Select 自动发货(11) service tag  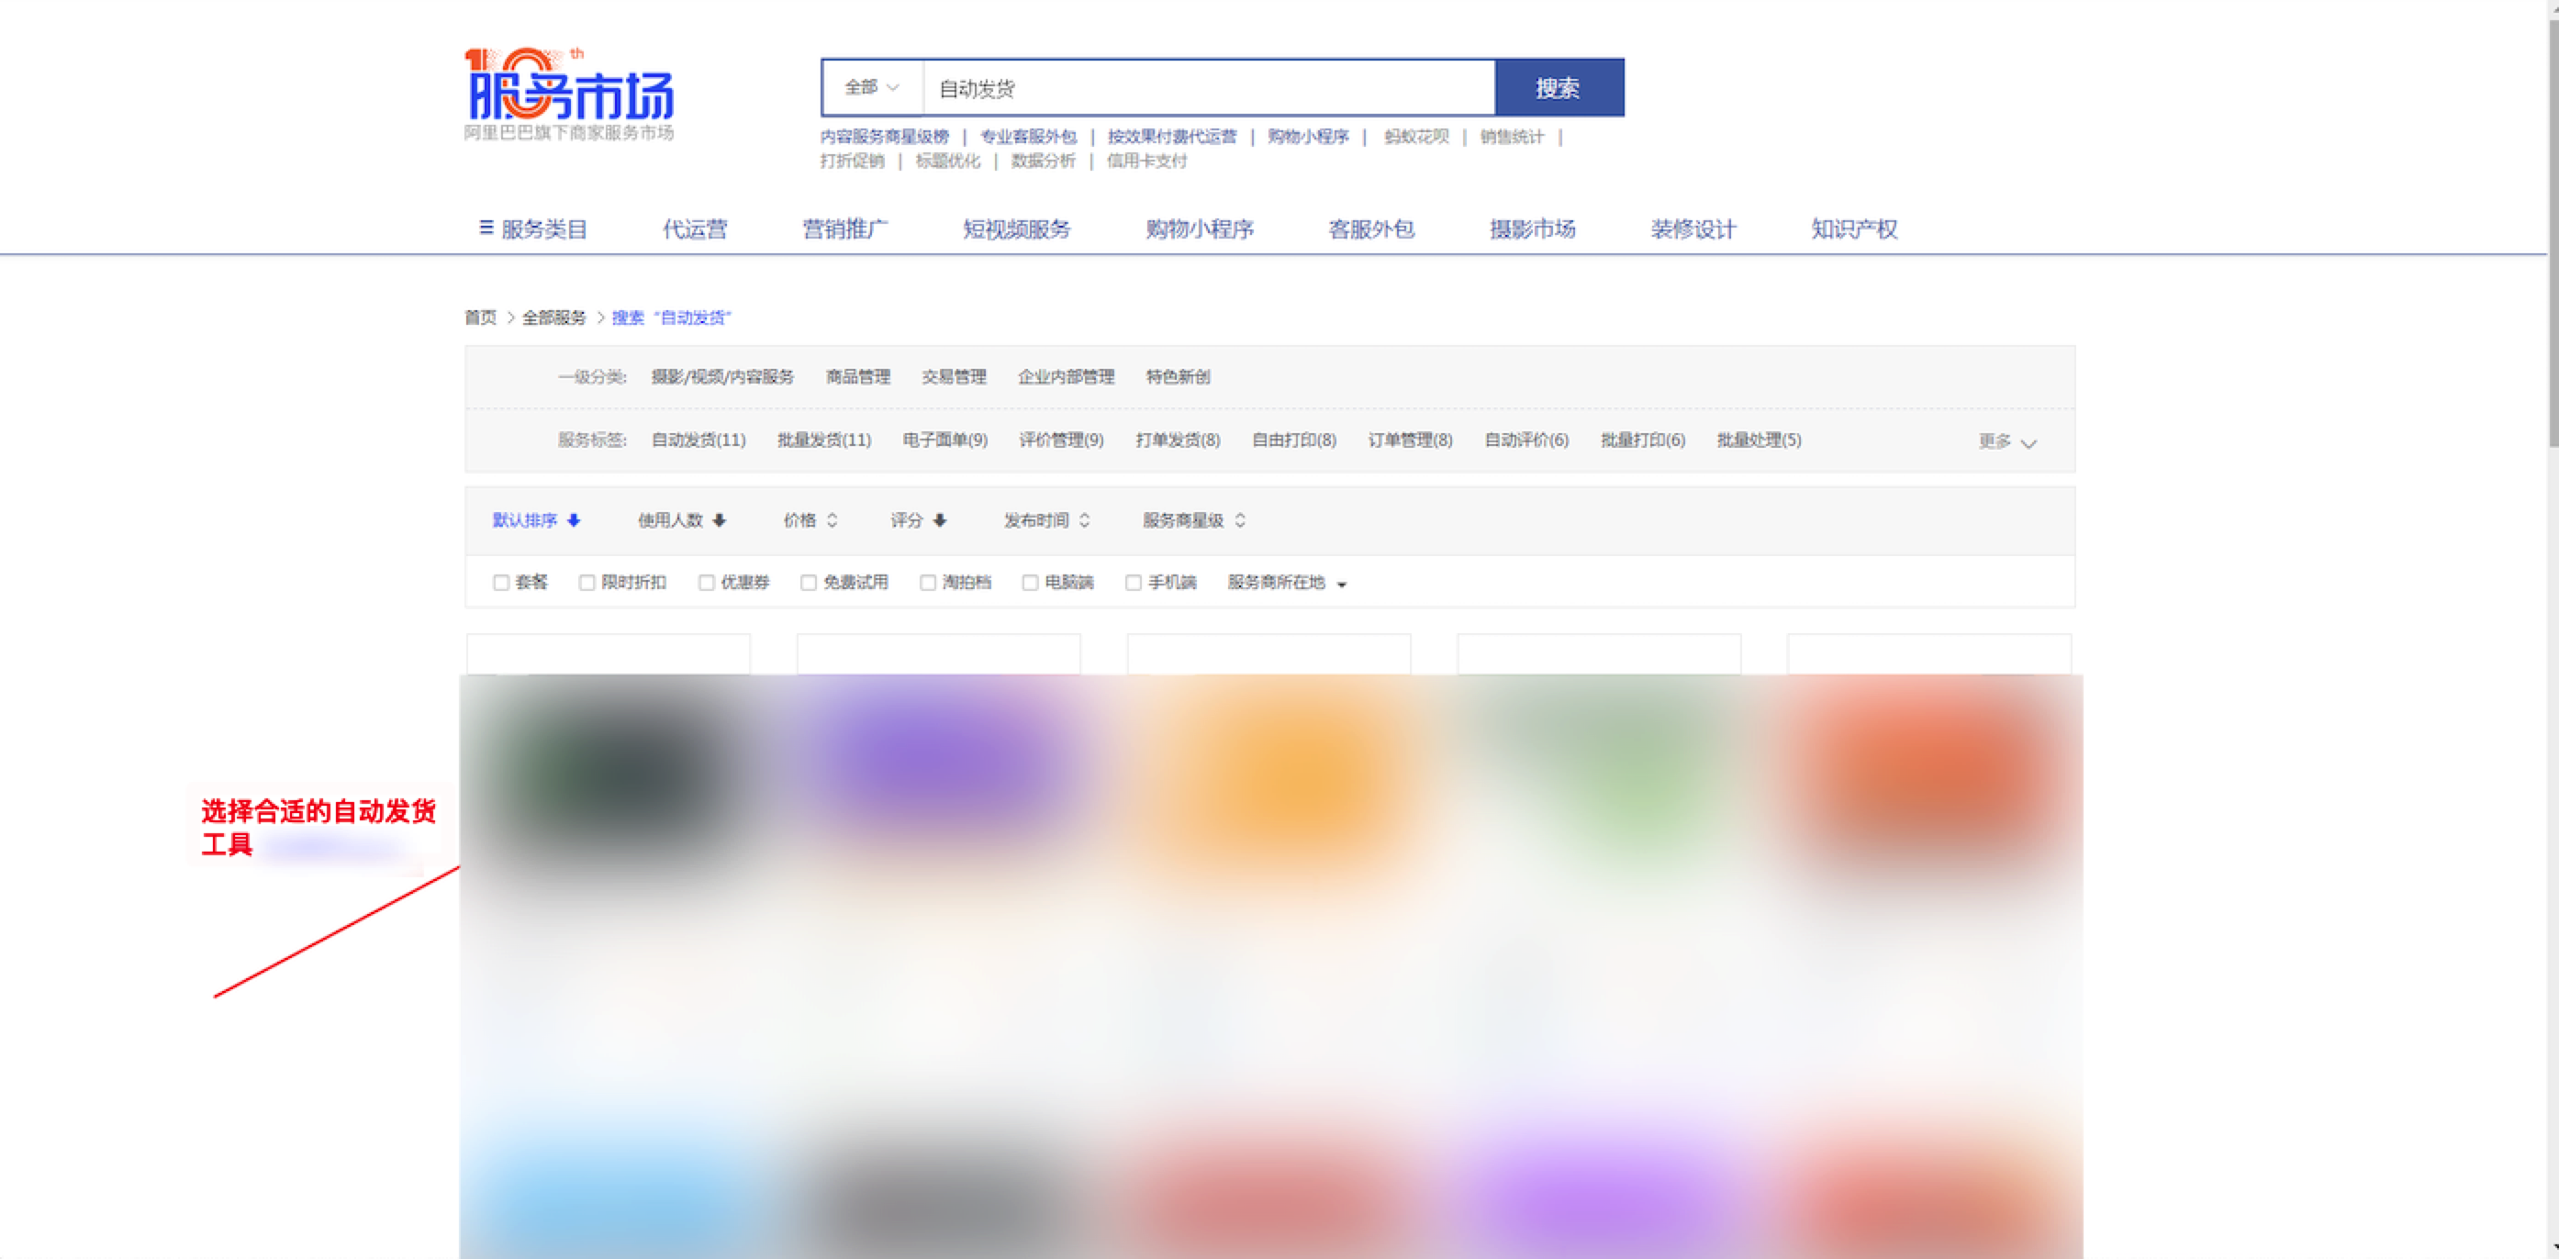point(698,440)
